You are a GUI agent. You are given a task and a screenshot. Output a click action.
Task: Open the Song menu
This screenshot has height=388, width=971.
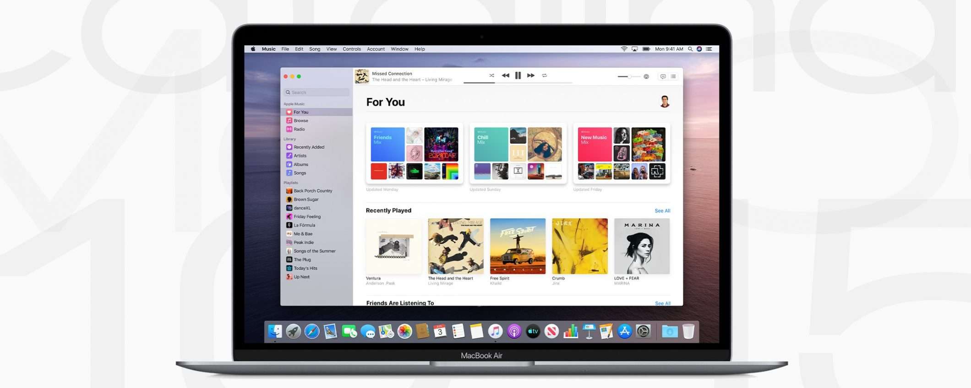(315, 49)
